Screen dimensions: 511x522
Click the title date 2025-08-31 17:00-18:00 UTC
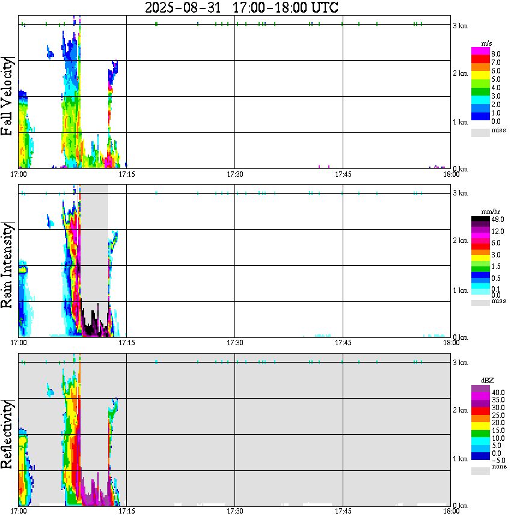pos(242,7)
